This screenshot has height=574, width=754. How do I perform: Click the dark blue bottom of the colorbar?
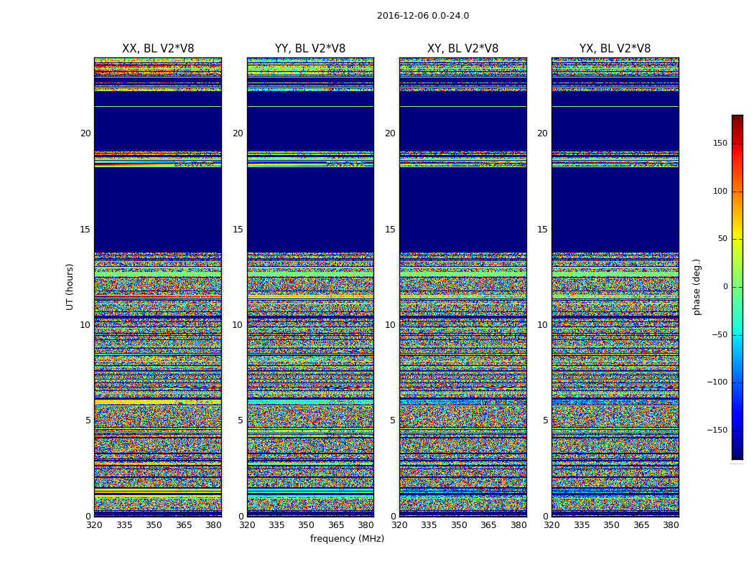[737, 455]
